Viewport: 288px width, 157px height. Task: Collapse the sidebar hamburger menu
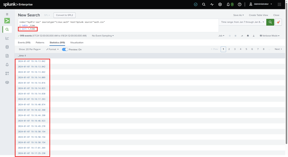[x=7, y=14]
